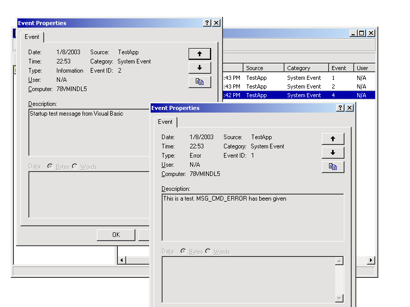Image resolution: width=410 pixels, height=307 pixels.
Task: Click the User column header
Action: pyautogui.click(x=363, y=68)
